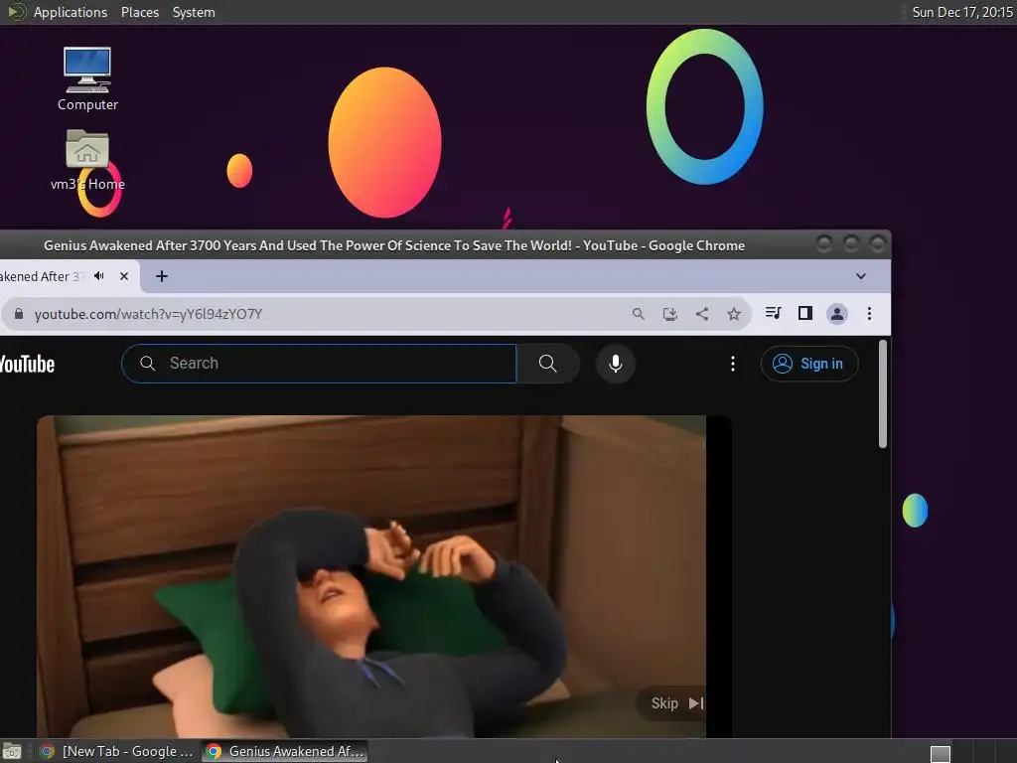This screenshot has height=763, width=1017.
Task: Click the page vertical scrollbar thumb
Action: tap(882, 393)
